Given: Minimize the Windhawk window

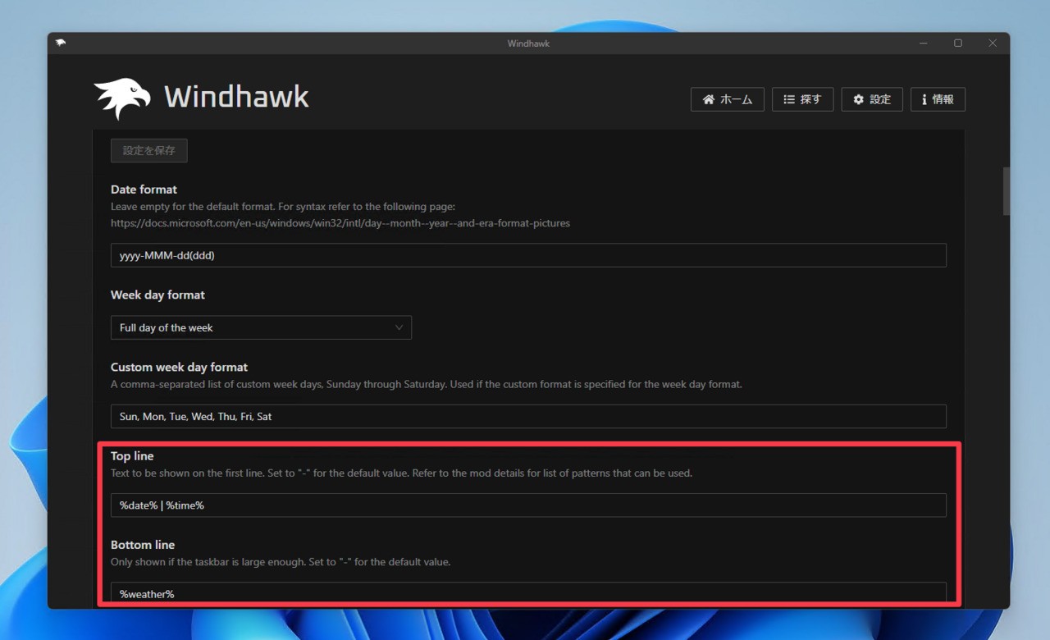Looking at the screenshot, I should point(923,43).
